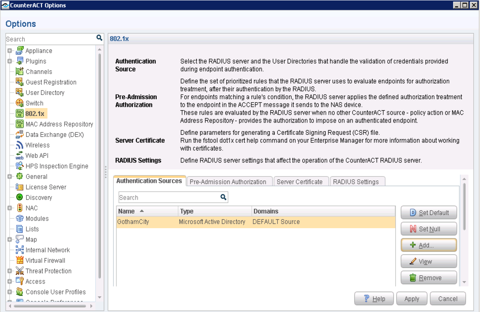
Task: Sort the table by Name column
Action: click(x=147, y=211)
